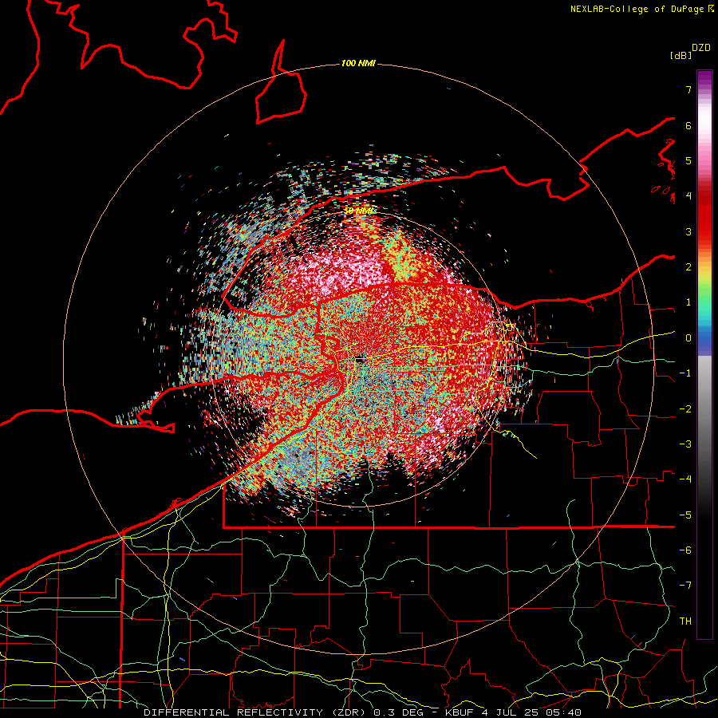Click the 5 dB value on the color scale
This screenshot has height=718, width=718.
coord(688,160)
